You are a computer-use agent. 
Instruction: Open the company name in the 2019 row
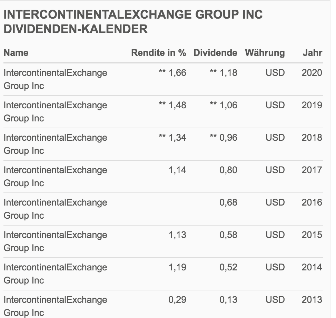click(55, 111)
